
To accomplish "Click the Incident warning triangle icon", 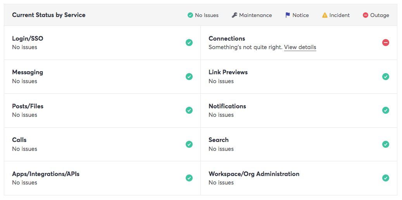I will tap(325, 15).
